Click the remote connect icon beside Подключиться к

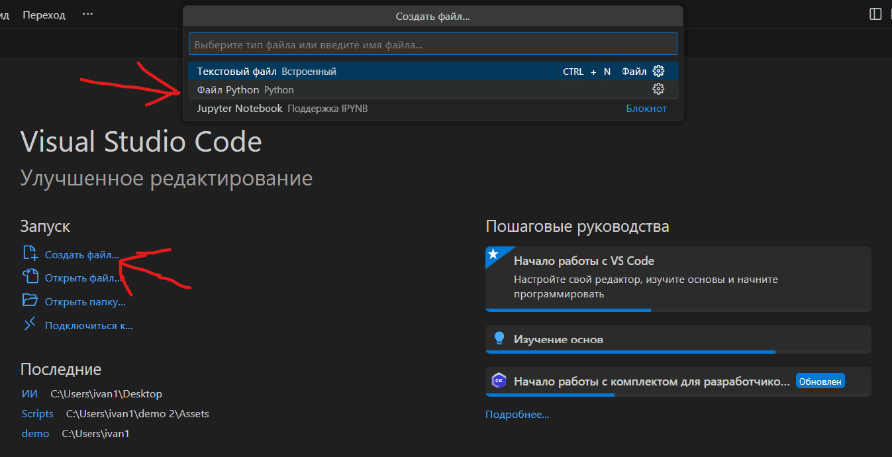pyautogui.click(x=30, y=324)
